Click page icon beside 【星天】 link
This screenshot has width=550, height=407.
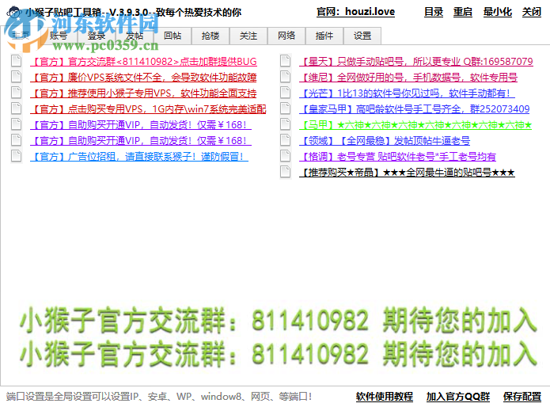[286, 61]
